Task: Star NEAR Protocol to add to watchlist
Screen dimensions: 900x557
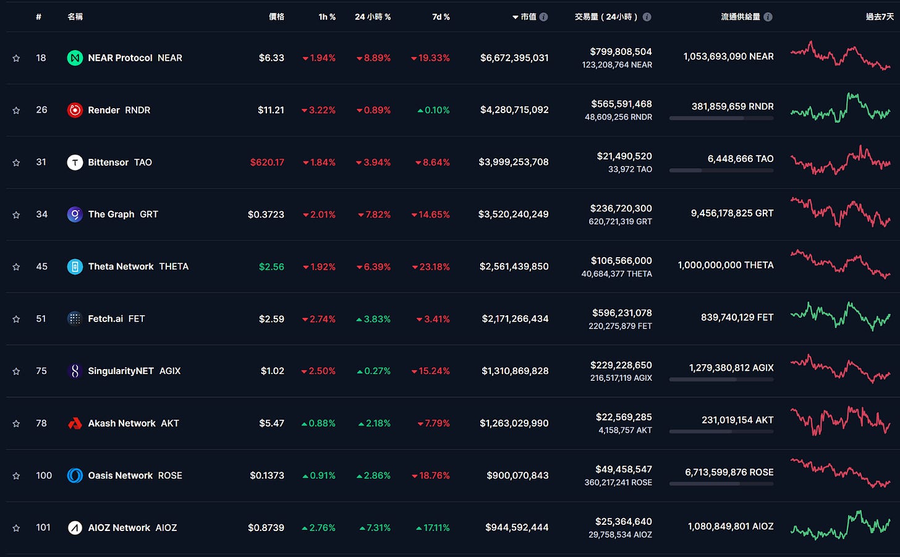Action: [x=16, y=58]
